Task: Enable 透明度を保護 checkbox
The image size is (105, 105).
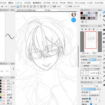Action: (82, 66)
